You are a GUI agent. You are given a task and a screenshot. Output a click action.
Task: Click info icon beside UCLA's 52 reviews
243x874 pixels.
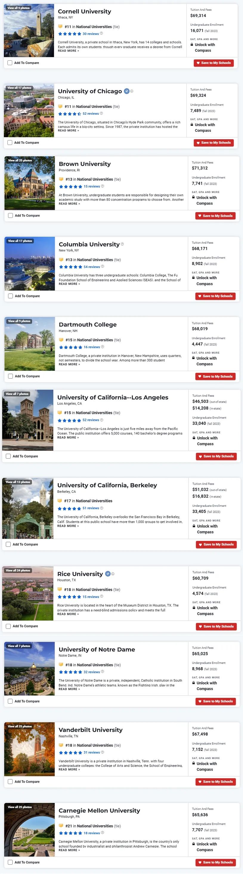pyautogui.click(x=102, y=420)
